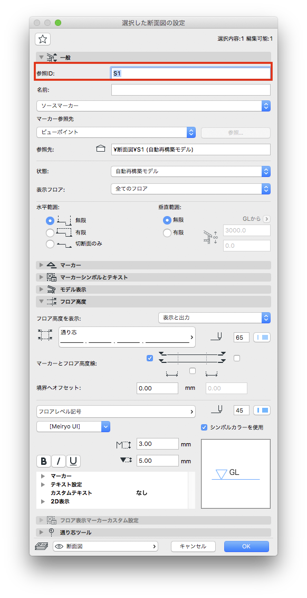Toggle Bold text style button

point(44,461)
